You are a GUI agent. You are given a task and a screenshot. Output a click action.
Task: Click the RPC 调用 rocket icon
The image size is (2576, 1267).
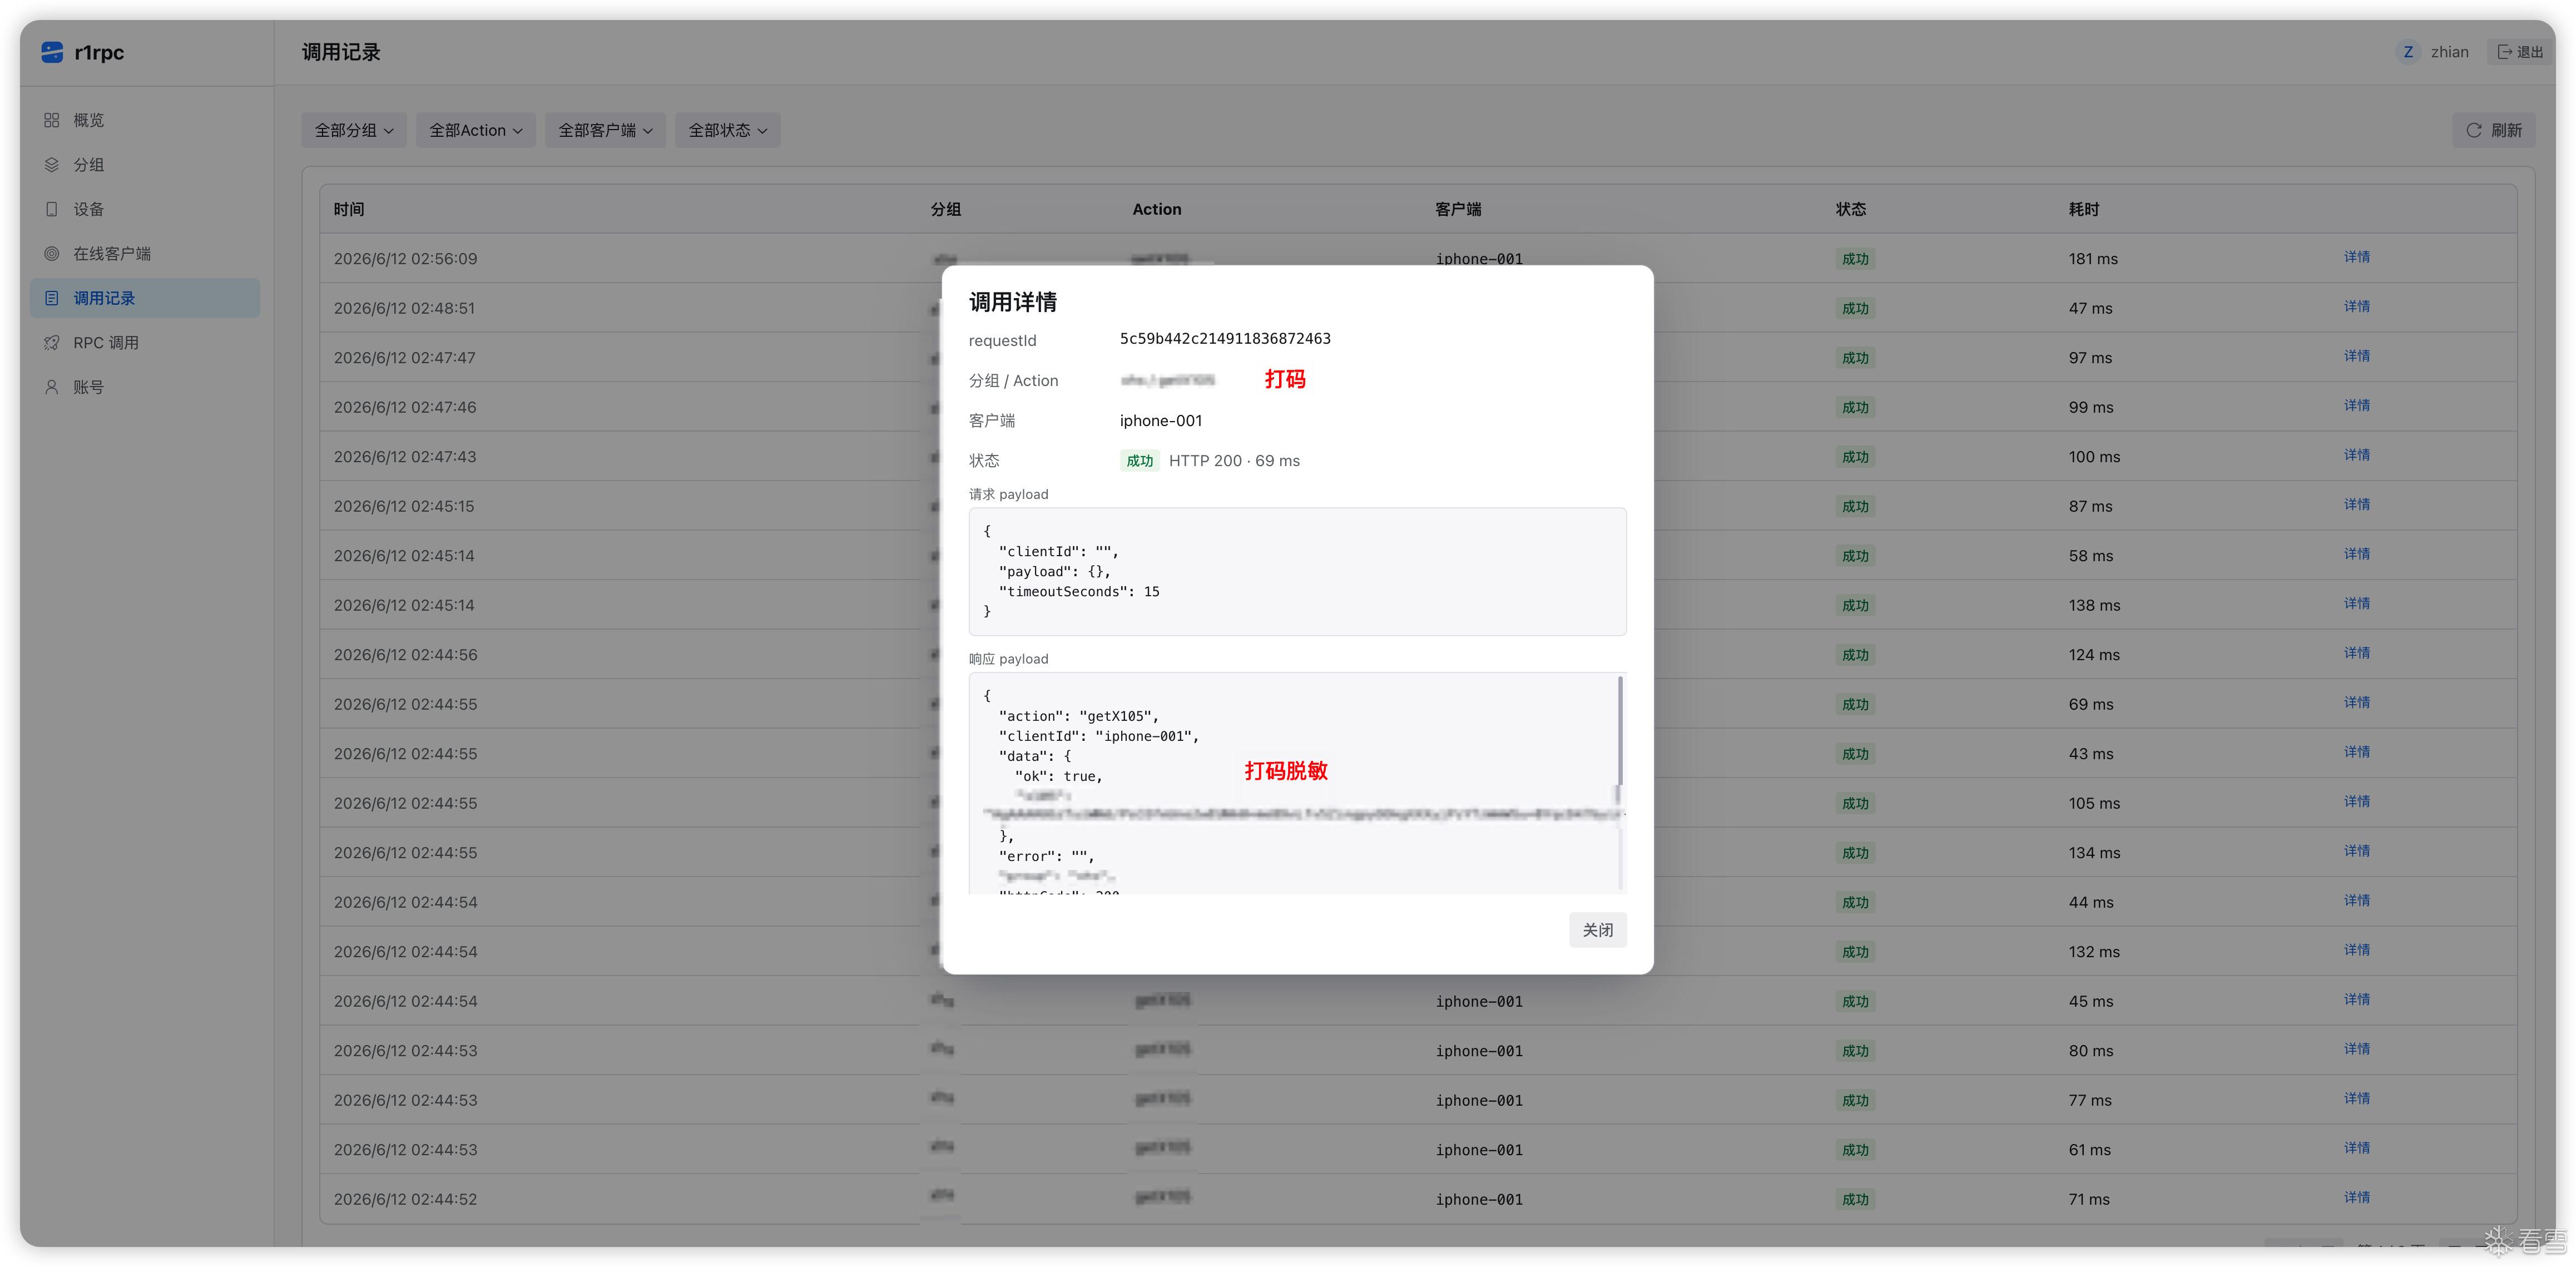tap(52, 343)
